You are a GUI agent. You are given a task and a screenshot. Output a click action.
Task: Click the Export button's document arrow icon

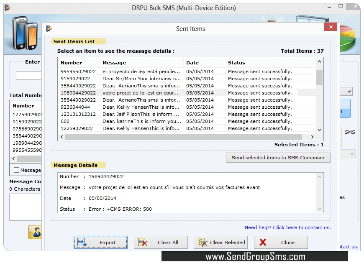(82, 243)
